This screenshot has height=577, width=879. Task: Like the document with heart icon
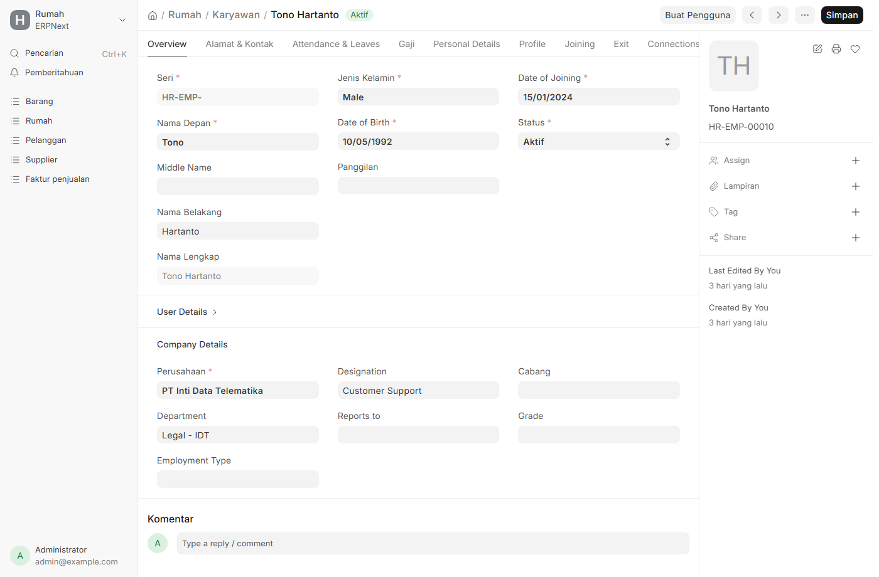(x=855, y=49)
